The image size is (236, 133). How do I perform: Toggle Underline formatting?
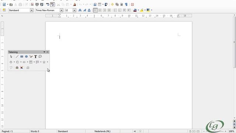tap(89, 10)
